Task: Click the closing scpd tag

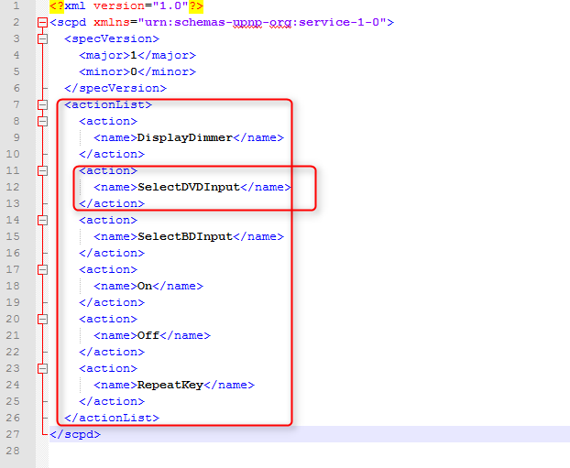Action: pos(75,434)
